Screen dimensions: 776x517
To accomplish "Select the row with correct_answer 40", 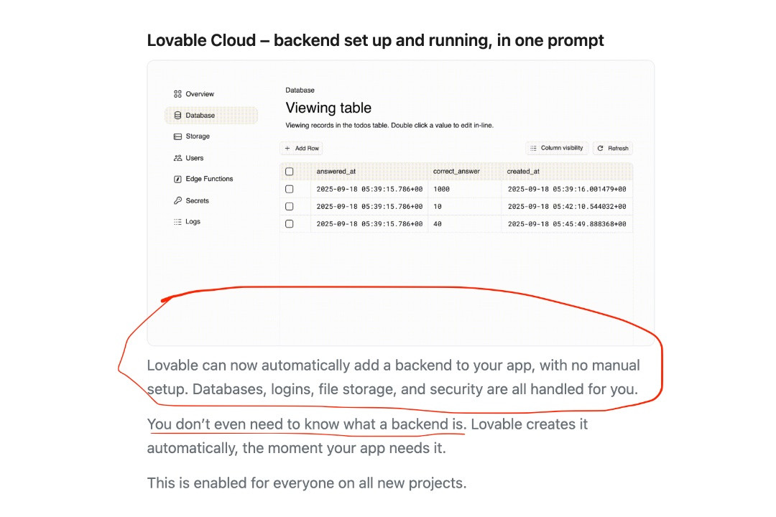I will pyautogui.click(x=290, y=223).
